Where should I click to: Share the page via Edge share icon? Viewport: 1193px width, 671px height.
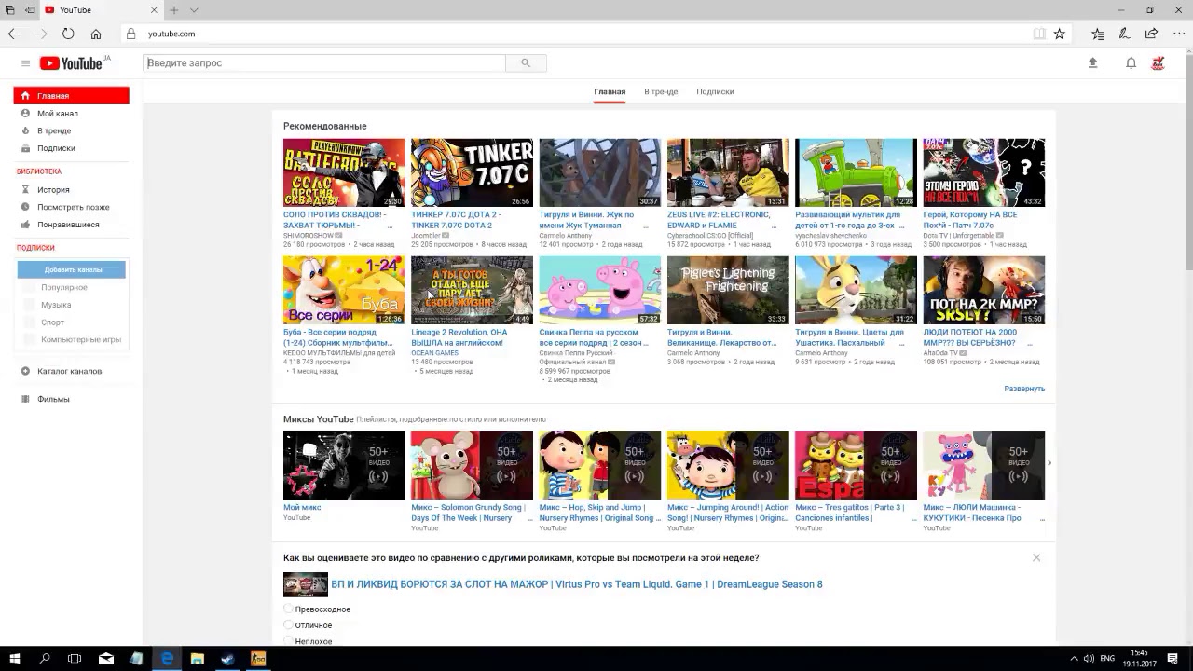pyautogui.click(x=1152, y=34)
